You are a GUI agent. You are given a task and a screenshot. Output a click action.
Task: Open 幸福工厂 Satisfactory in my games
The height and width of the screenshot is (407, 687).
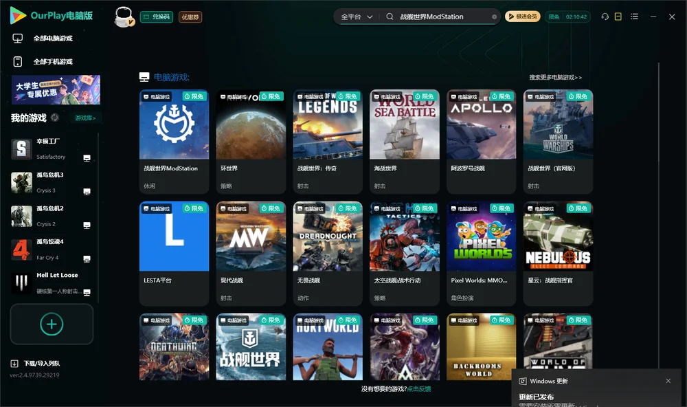tap(52, 148)
